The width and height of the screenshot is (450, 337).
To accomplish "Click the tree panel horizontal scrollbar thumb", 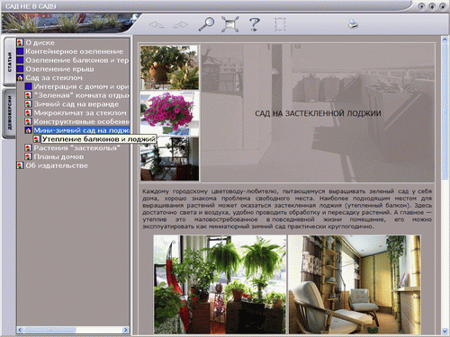I will [x=50, y=330].
